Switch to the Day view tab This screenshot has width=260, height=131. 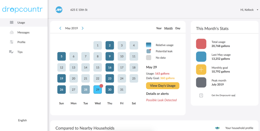(178, 28)
